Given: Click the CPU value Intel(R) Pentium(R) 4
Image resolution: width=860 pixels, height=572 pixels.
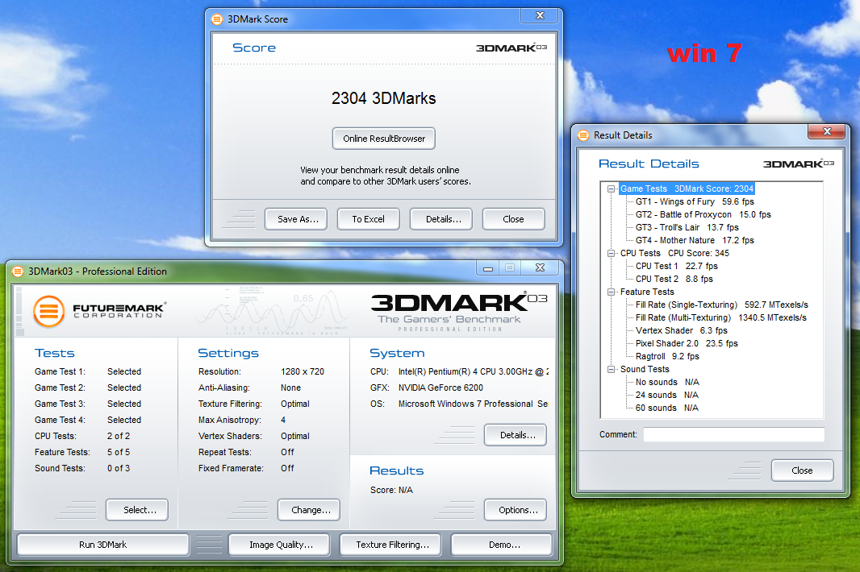Looking at the screenshot, I should (x=473, y=371).
